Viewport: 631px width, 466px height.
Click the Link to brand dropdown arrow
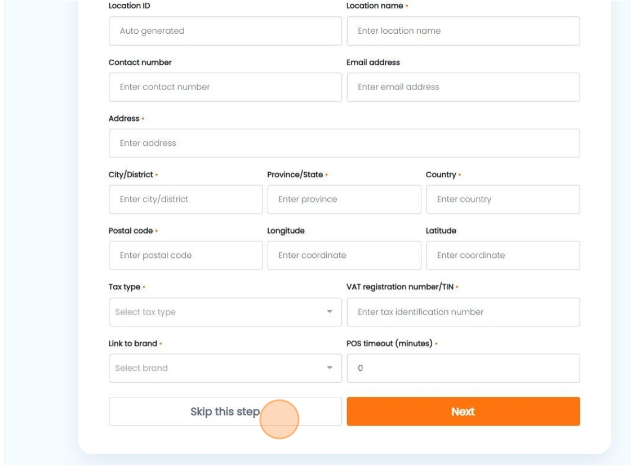tap(330, 368)
